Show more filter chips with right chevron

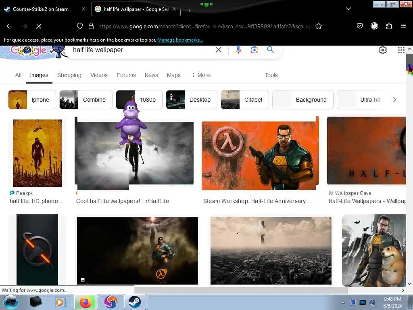(394, 100)
